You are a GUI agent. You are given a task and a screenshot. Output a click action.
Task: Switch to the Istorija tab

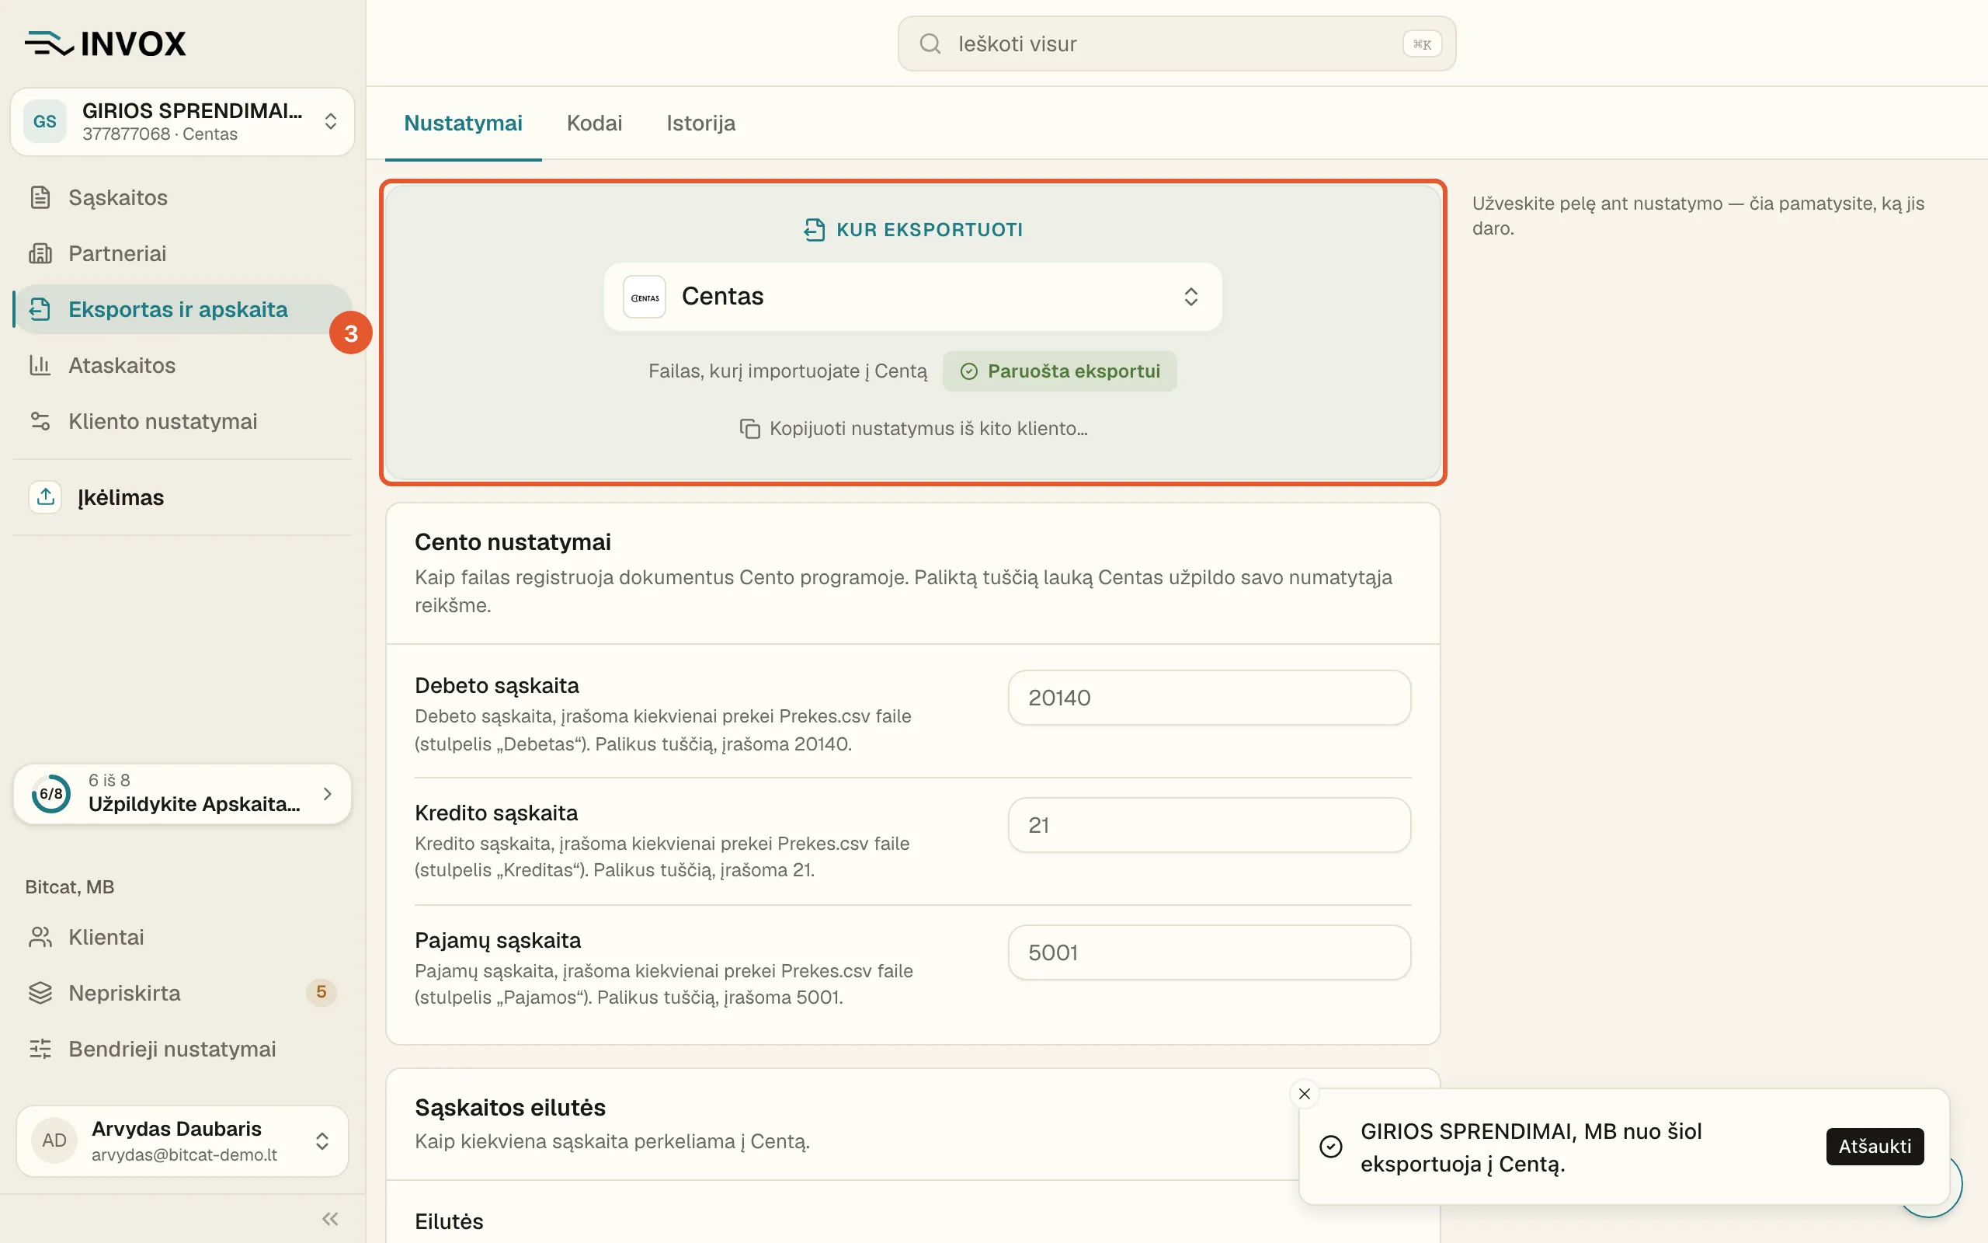[700, 124]
